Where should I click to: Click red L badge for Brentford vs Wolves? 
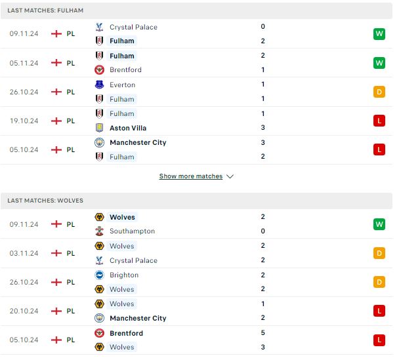click(379, 340)
